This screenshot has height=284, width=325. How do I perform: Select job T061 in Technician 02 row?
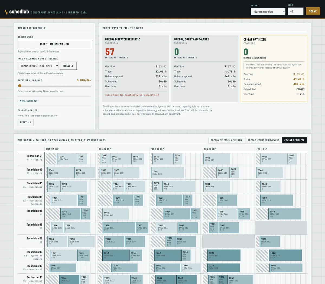click(x=61, y=173)
